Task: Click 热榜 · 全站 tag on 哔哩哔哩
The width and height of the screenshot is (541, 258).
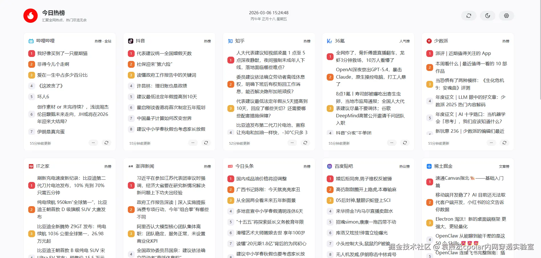Action: [x=103, y=41]
